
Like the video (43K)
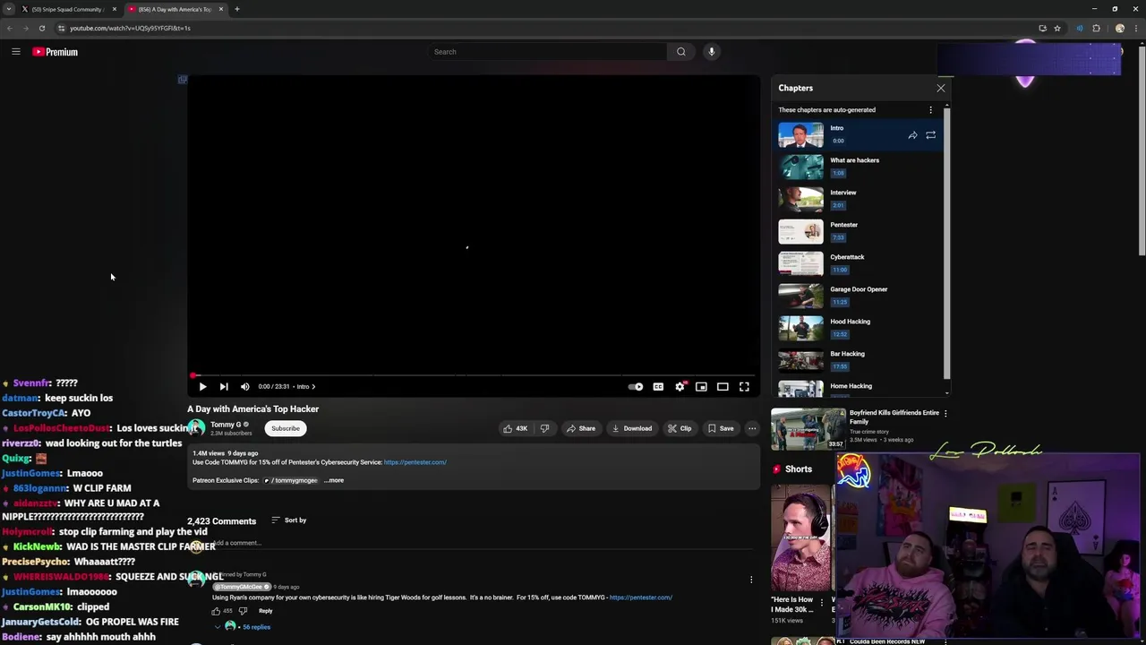pyautogui.click(x=516, y=428)
